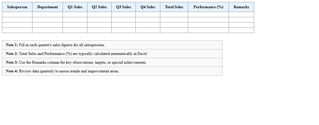
Task: Click the Performance (%) column header
Action: [208, 7]
